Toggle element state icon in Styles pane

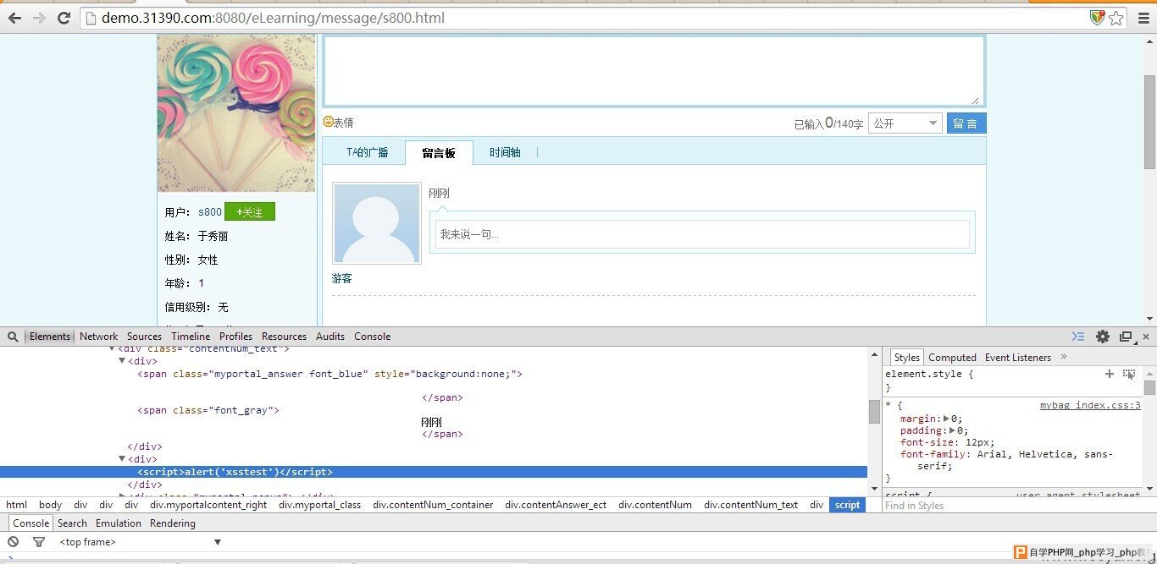(1129, 374)
